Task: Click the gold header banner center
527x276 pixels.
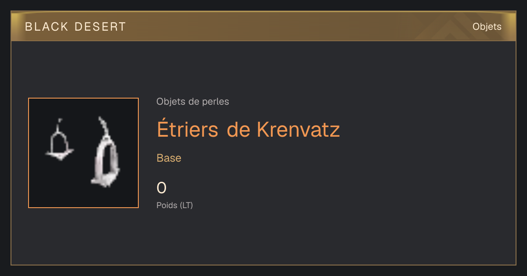Action: [263, 27]
